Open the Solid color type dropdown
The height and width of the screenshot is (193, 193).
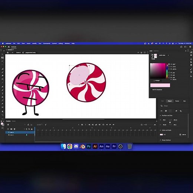coord(164,55)
